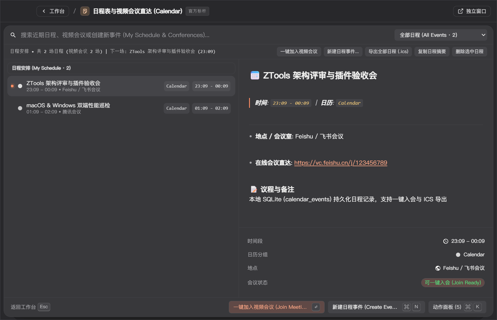
Task: Click Create Event button in bottom bar
Action: [x=376, y=307]
